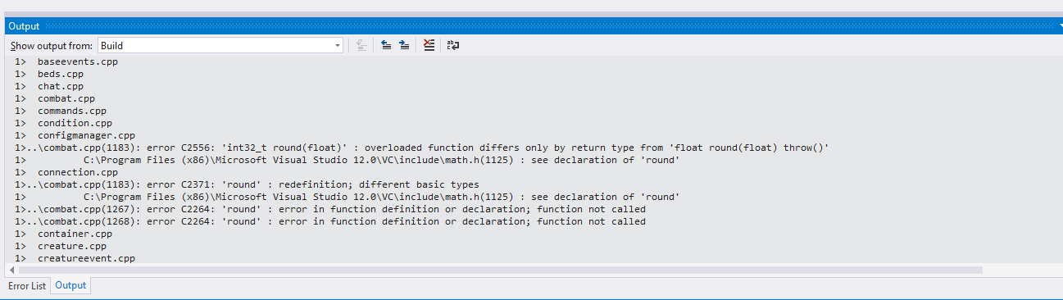Click the creatureevent.cpp output line

[75, 258]
